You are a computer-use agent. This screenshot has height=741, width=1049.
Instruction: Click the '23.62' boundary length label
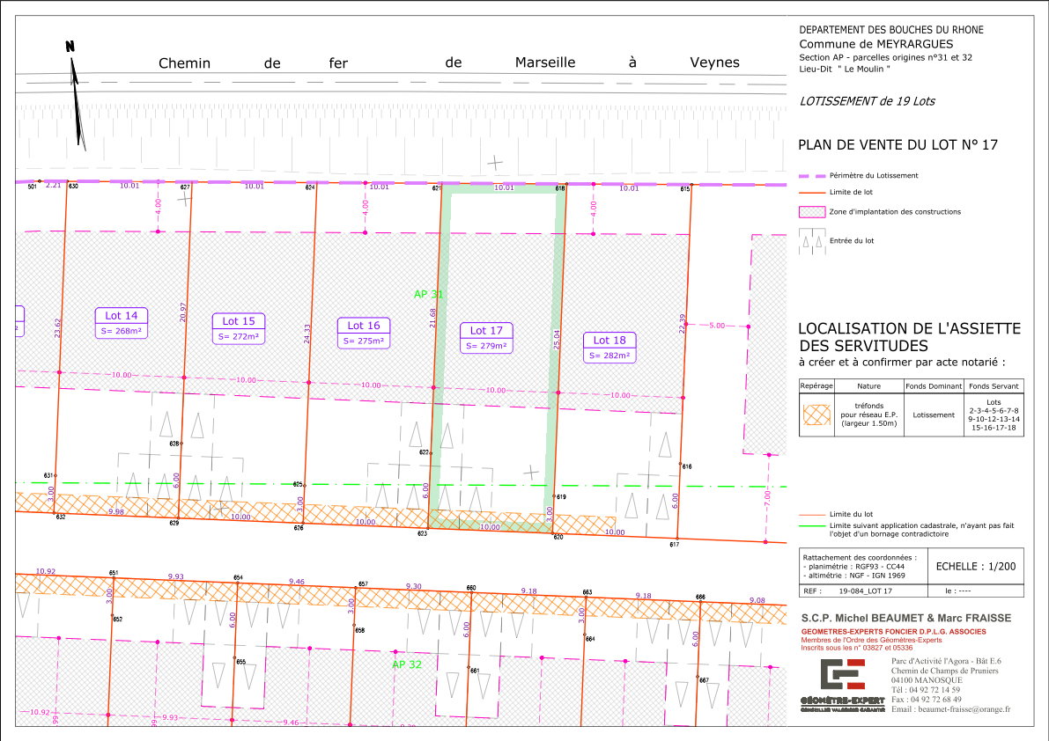57,327
